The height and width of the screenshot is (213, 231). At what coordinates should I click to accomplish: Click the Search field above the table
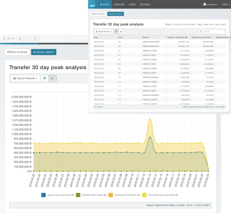pos(214,32)
